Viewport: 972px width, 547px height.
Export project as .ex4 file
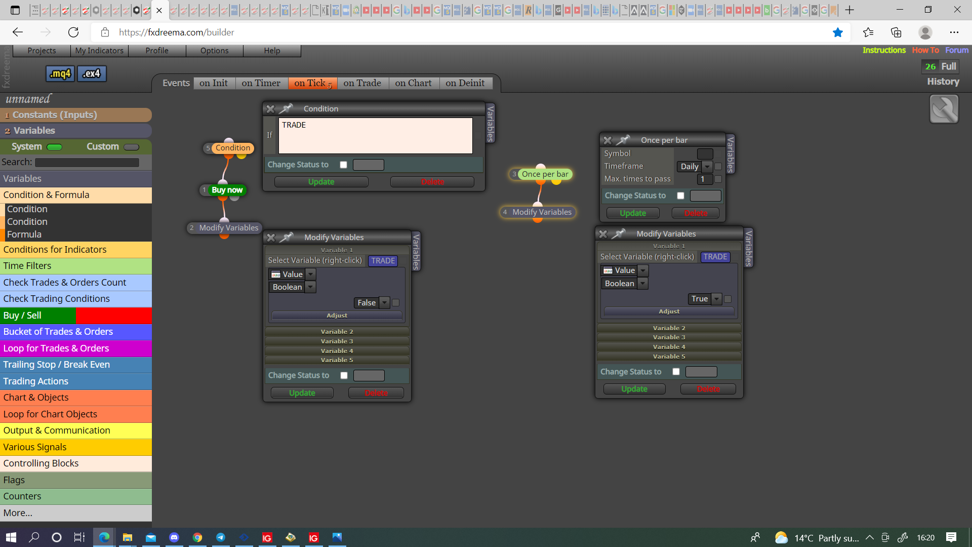pos(92,74)
